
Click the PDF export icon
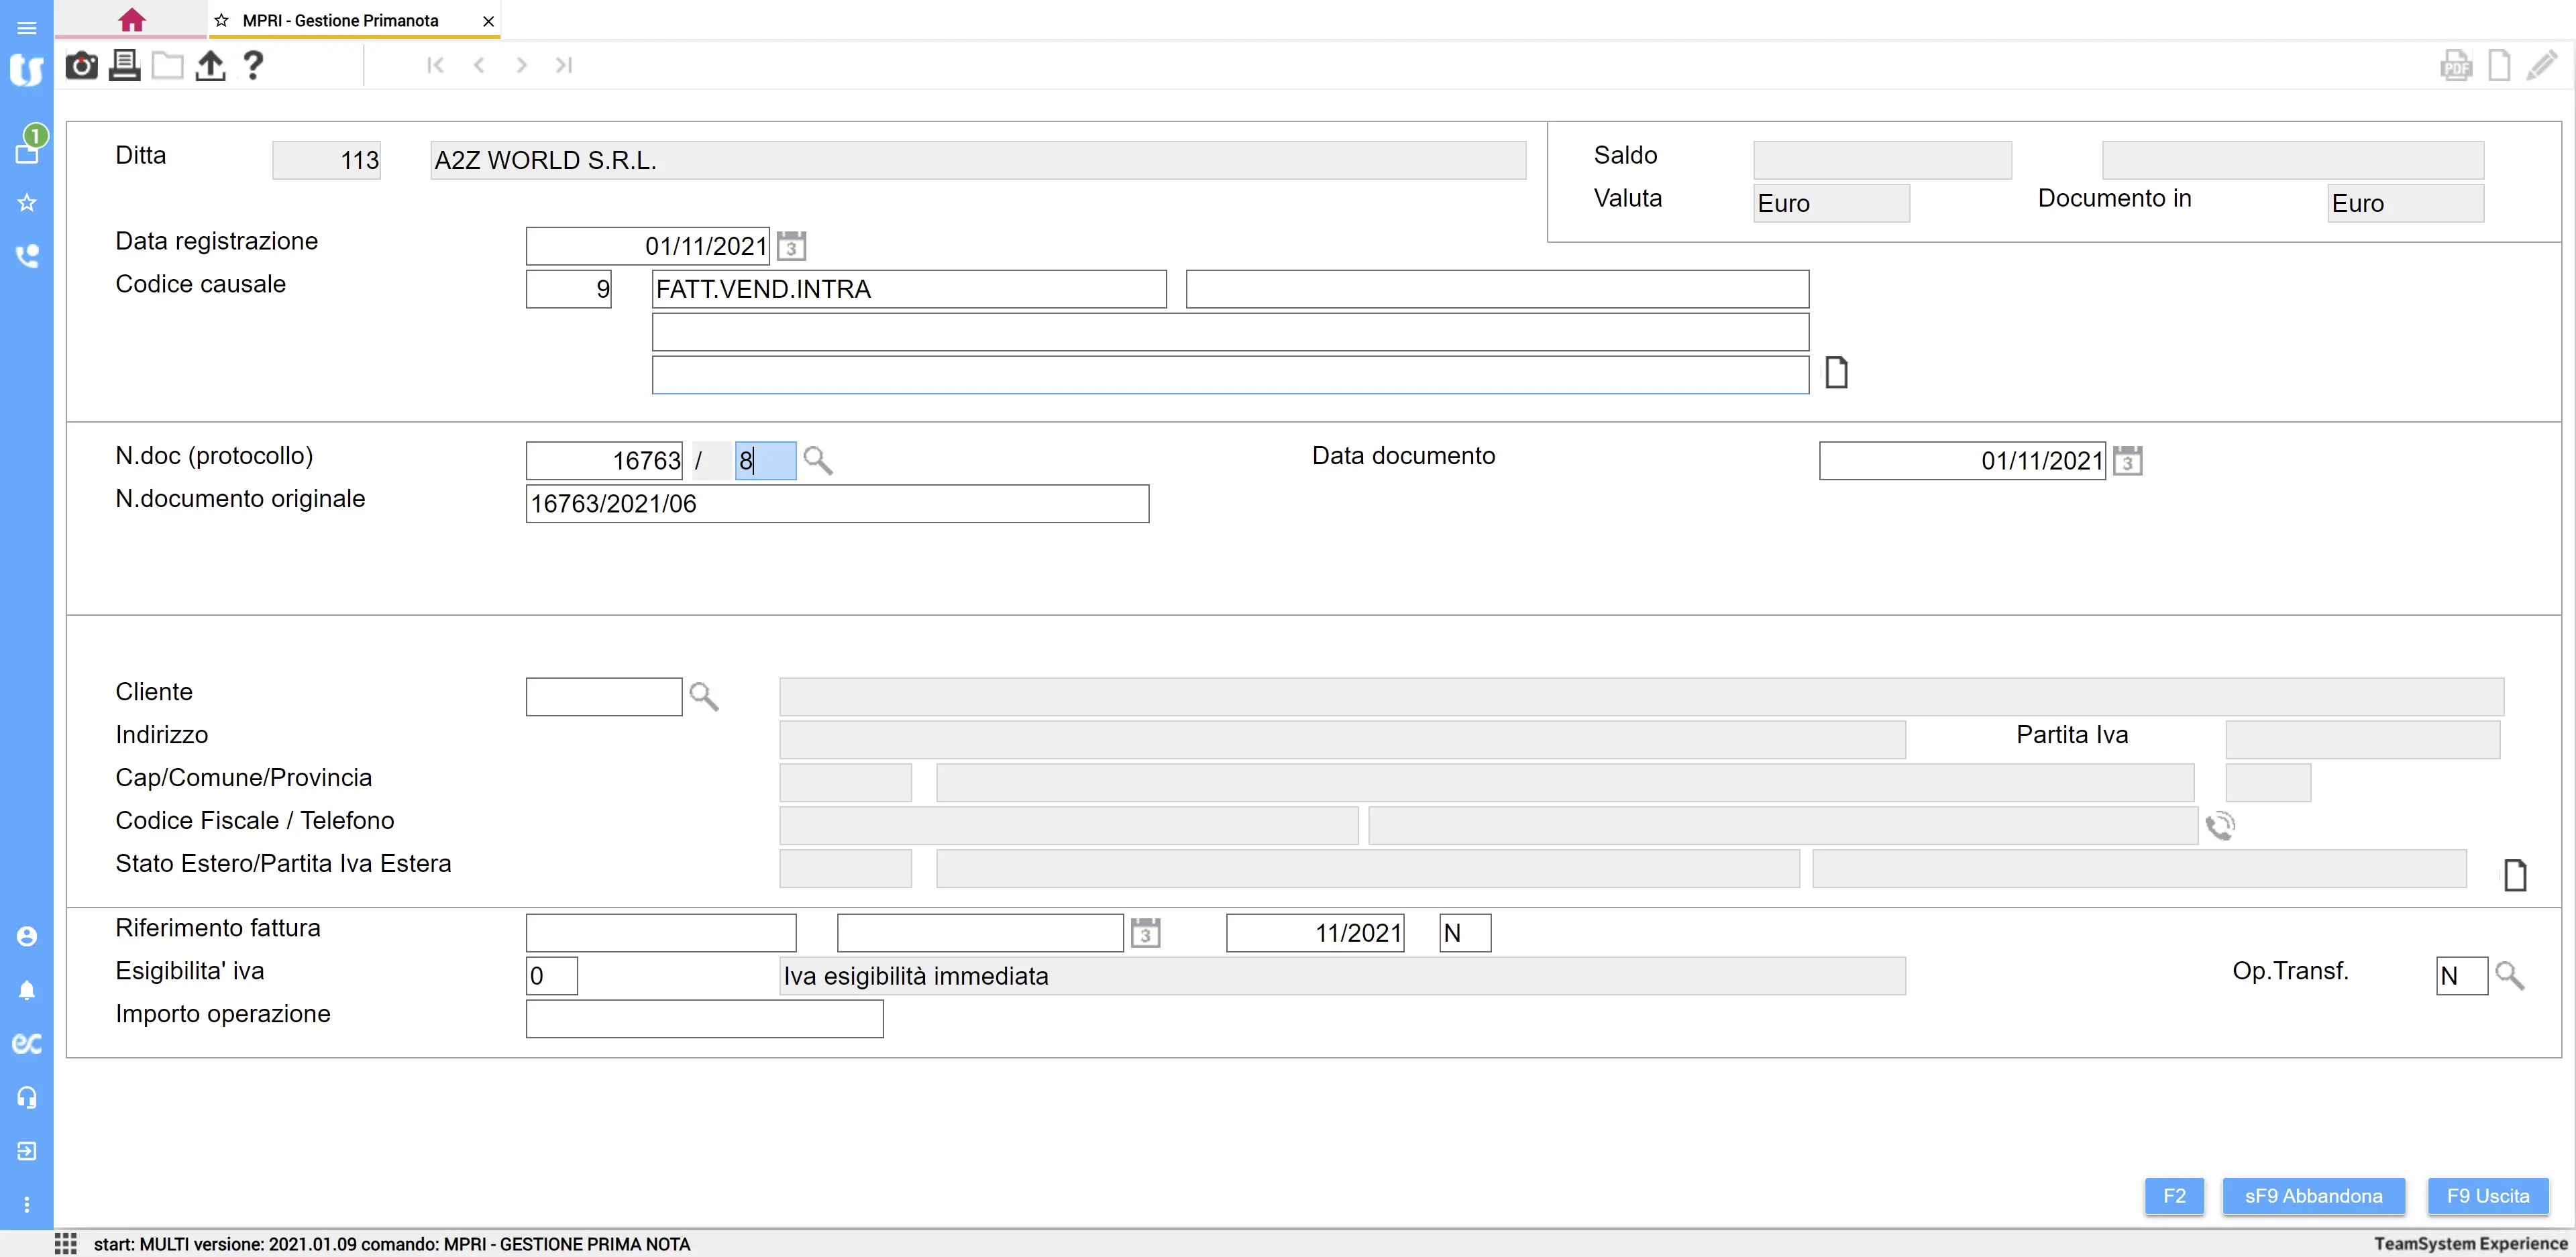[x=2455, y=66]
